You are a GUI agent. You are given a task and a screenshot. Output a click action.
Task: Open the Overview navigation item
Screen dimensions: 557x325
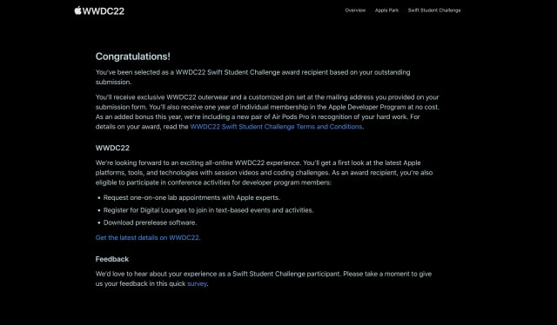point(355,10)
